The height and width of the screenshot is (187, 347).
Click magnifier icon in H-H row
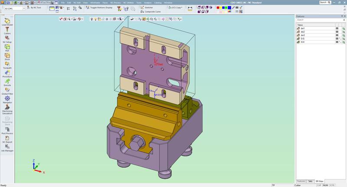click(344, 42)
